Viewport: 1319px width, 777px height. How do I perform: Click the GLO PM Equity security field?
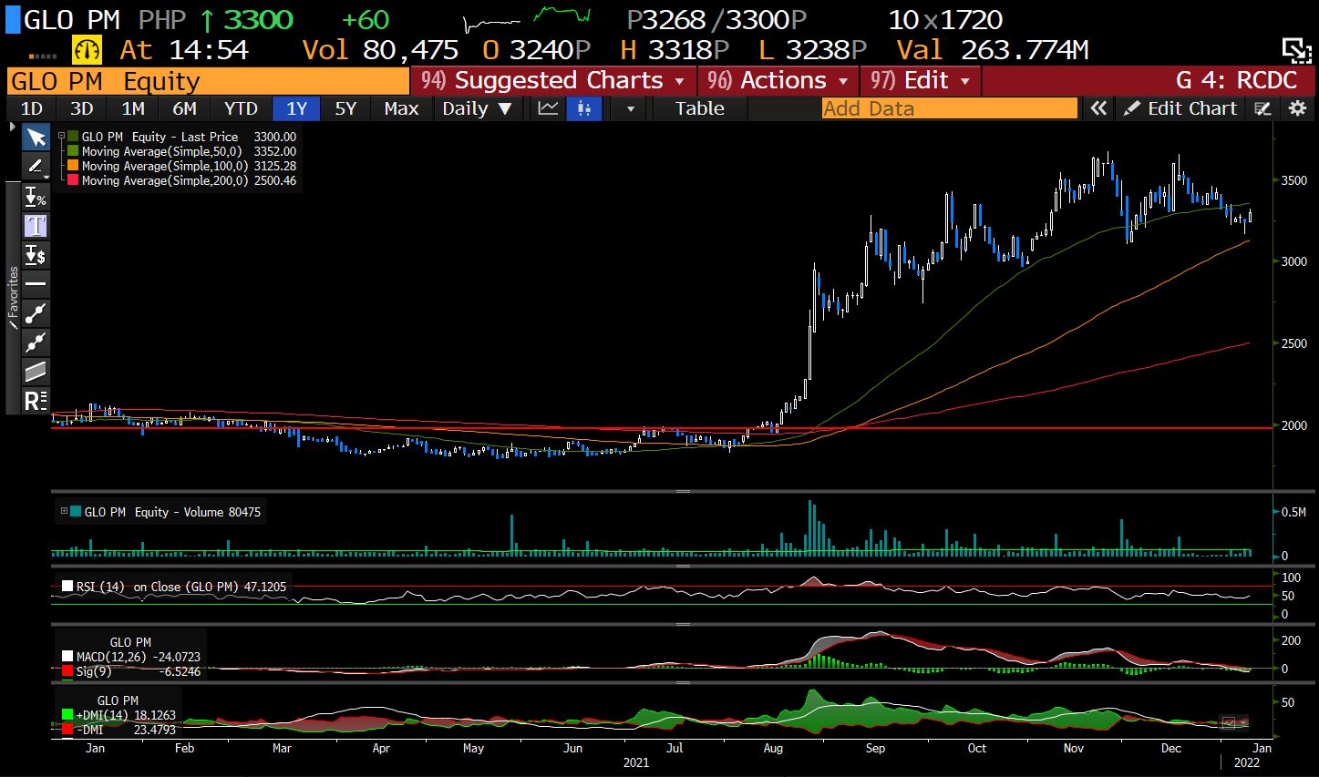click(x=208, y=81)
